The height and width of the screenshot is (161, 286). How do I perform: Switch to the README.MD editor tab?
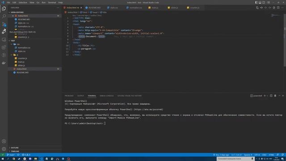[x=94, y=8]
